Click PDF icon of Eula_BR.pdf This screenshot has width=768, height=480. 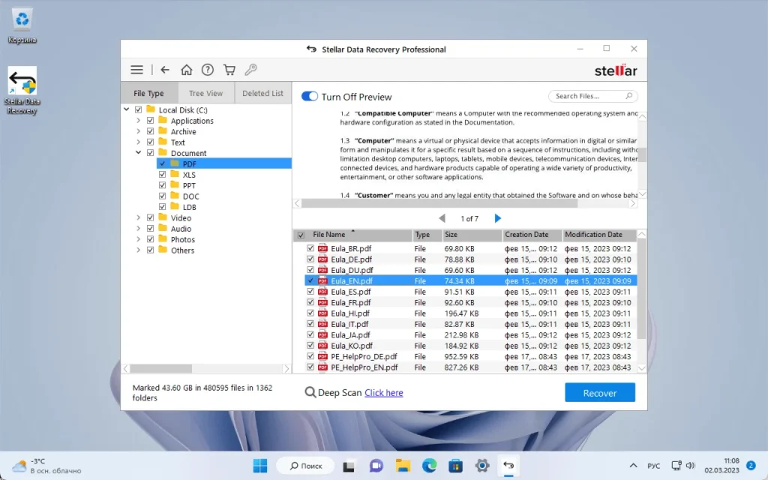pos(322,248)
